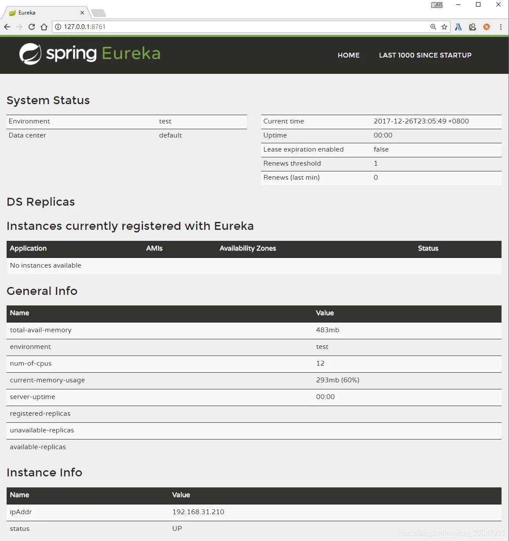Click the Spring Eureka logo

90,54
